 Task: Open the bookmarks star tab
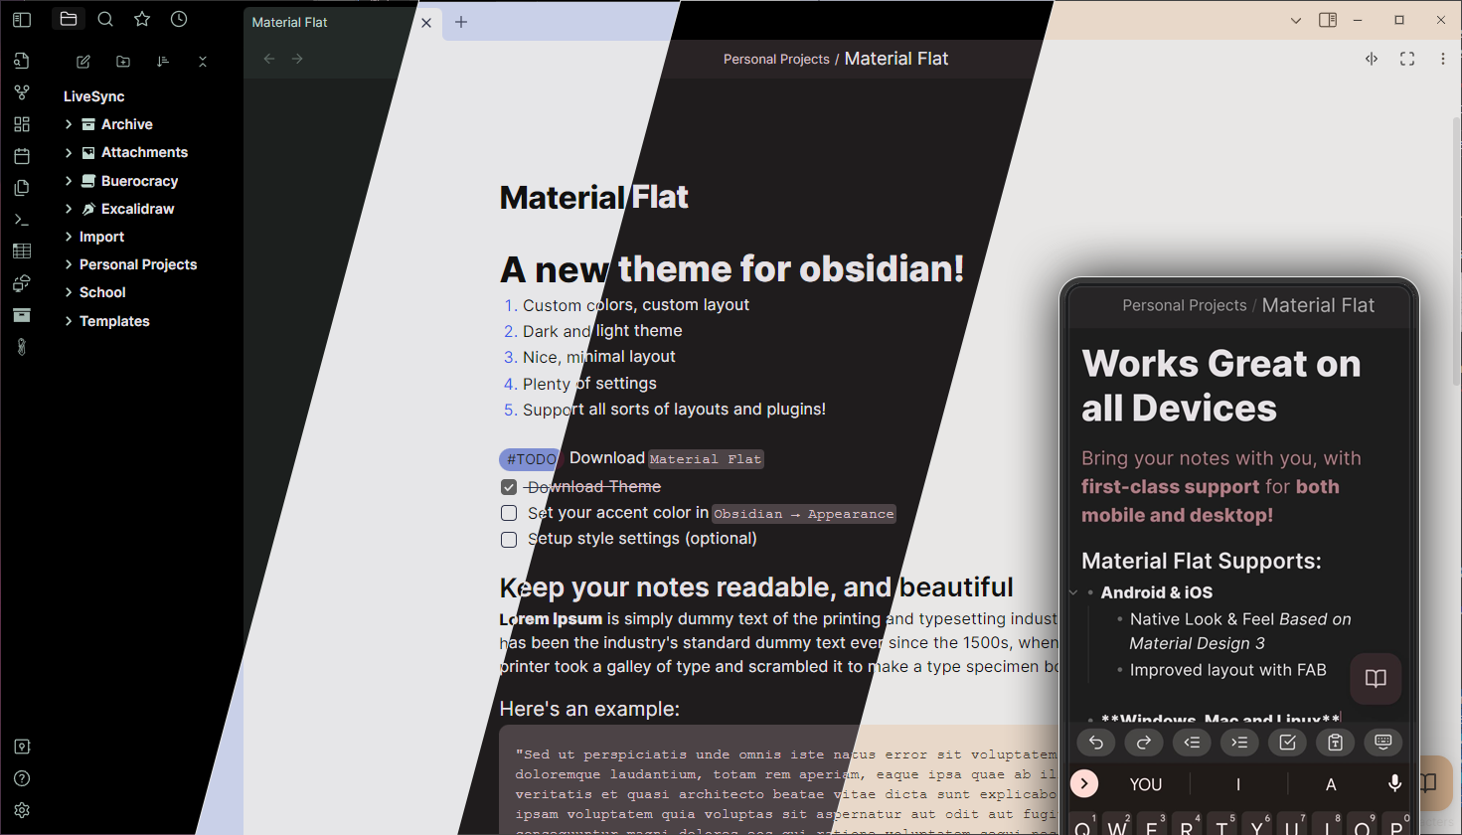tap(142, 19)
